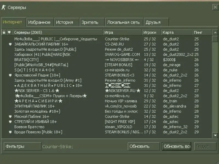Viewport: 219px width, 164px height.
Task: Click game cell vk.com/cs_novosib
Action: click(x=121, y=106)
